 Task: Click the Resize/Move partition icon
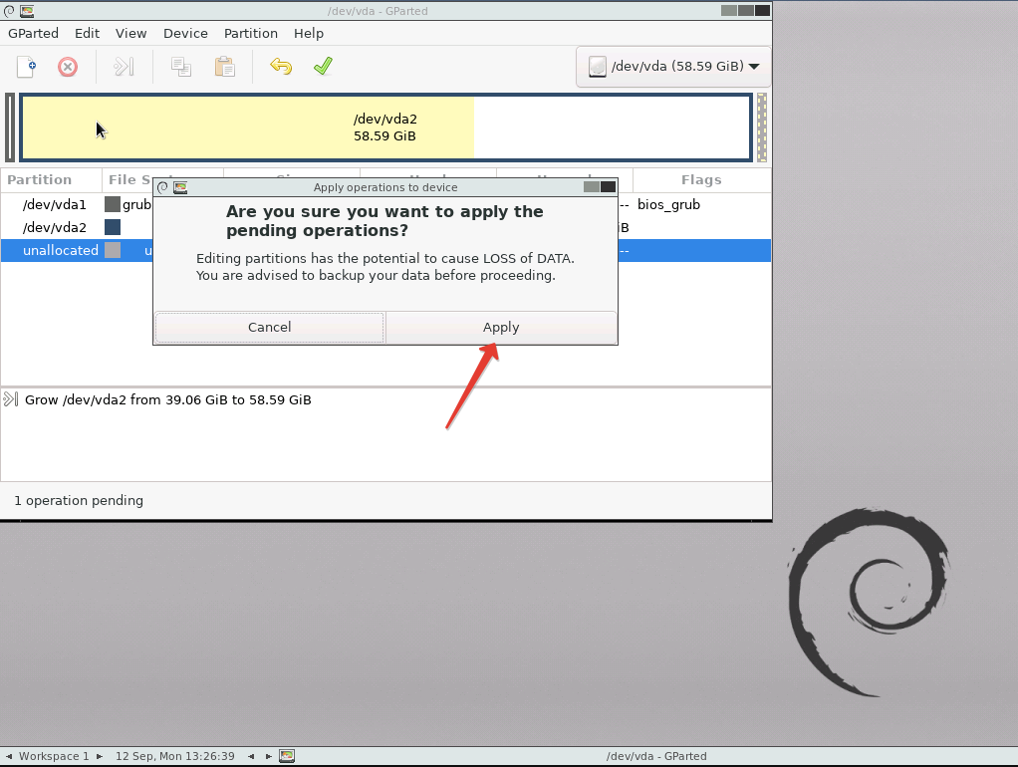pos(123,67)
